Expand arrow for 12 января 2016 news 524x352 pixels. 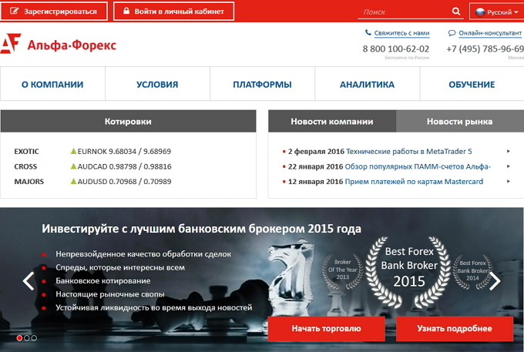click(509, 181)
